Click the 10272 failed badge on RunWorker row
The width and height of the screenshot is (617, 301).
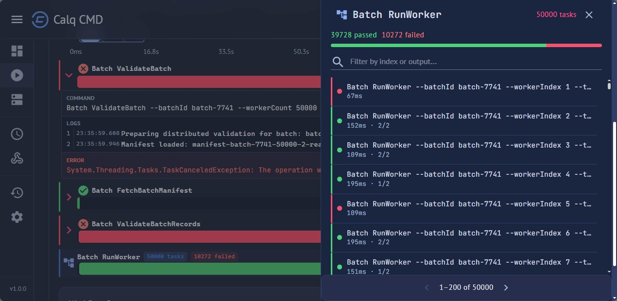(x=214, y=256)
